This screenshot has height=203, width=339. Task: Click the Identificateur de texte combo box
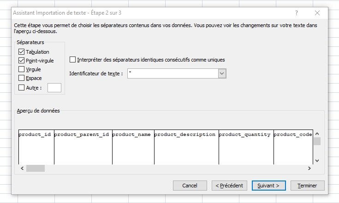click(177, 73)
